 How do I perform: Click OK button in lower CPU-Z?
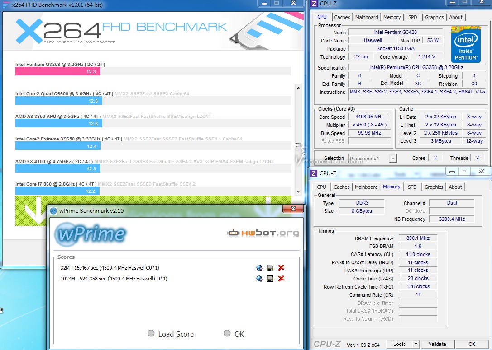(472, 344)
